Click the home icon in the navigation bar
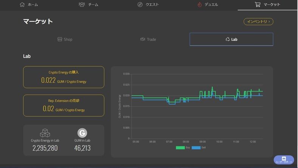Image resolution: width=298 pixels, height=168 pixels. point(22,5)
